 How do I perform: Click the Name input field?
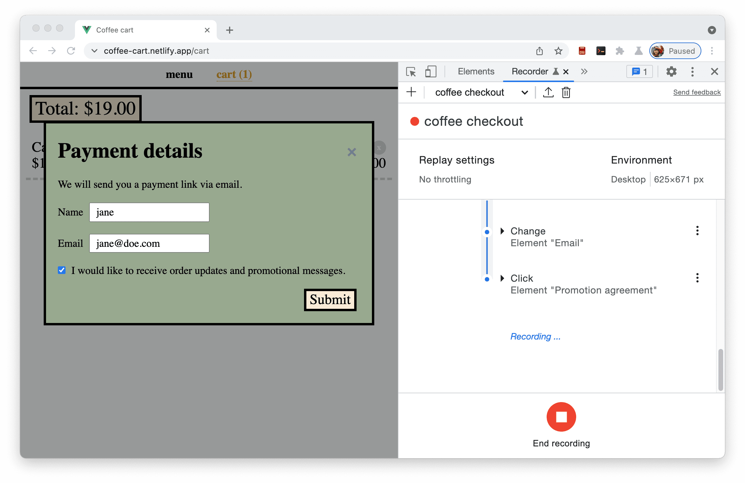coord(149,212)
